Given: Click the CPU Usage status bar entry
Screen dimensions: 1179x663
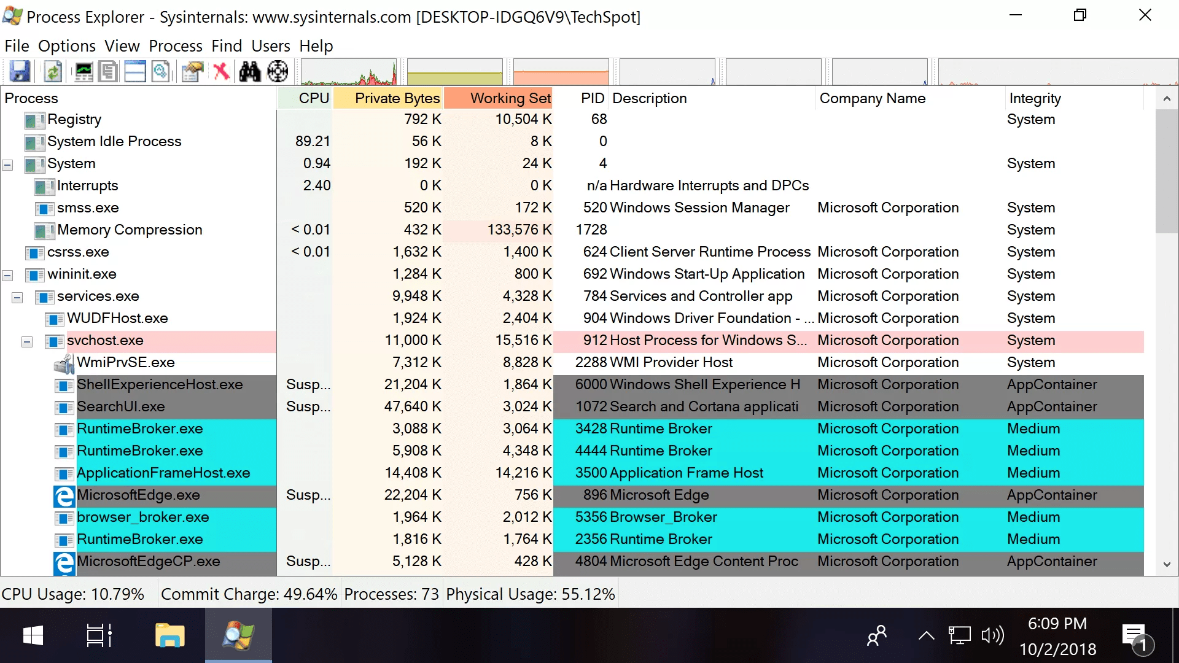Looking at the screenshot, I should pyautogui.click(x=72, y=594).
